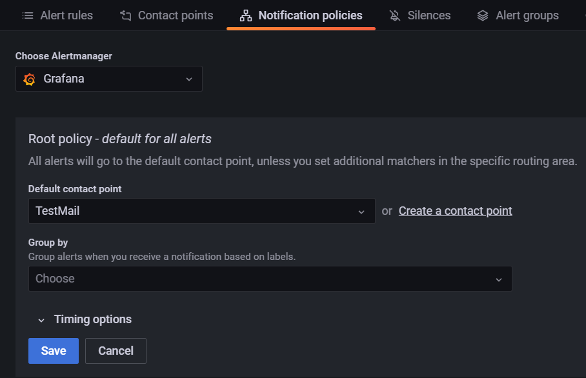Follow the Create a contact point link
This screenshot has height=378, width=586.
455,211
